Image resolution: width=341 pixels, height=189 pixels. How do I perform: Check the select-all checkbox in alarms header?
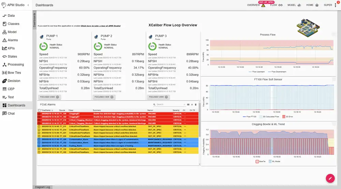click(39, 110)
